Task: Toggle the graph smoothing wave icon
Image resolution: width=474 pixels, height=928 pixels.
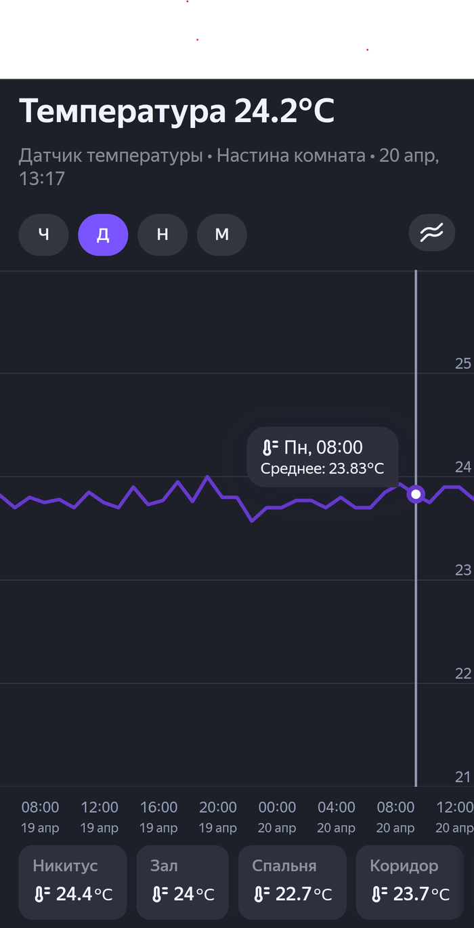Action: [x=432, y=234]
